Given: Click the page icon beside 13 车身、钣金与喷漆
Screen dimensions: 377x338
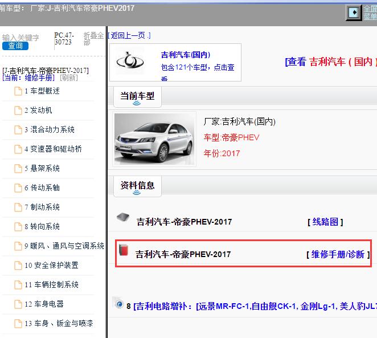Looking at the screenshot, I should point(18,324).
